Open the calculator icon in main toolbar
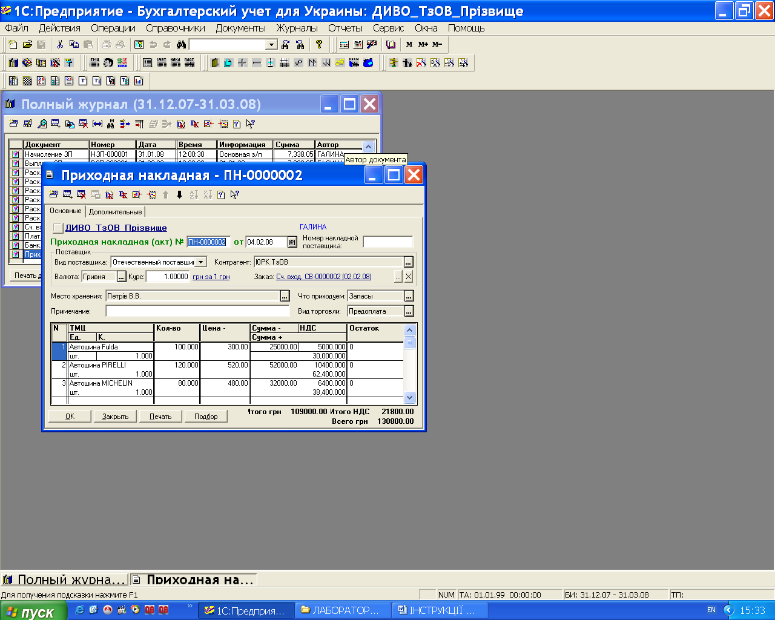 tap(345, 44)
